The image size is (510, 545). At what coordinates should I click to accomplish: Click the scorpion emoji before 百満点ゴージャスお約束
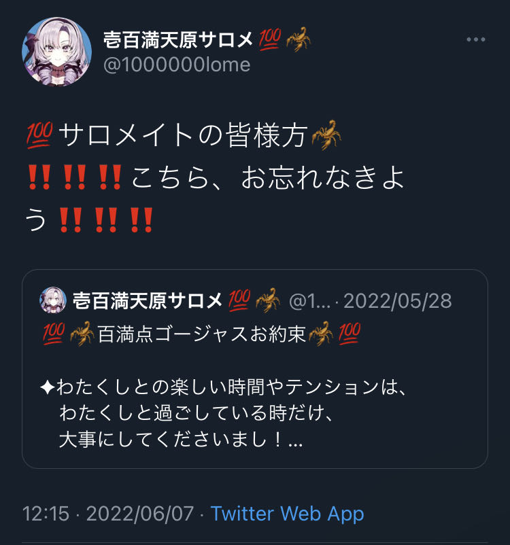coord(82,334)
